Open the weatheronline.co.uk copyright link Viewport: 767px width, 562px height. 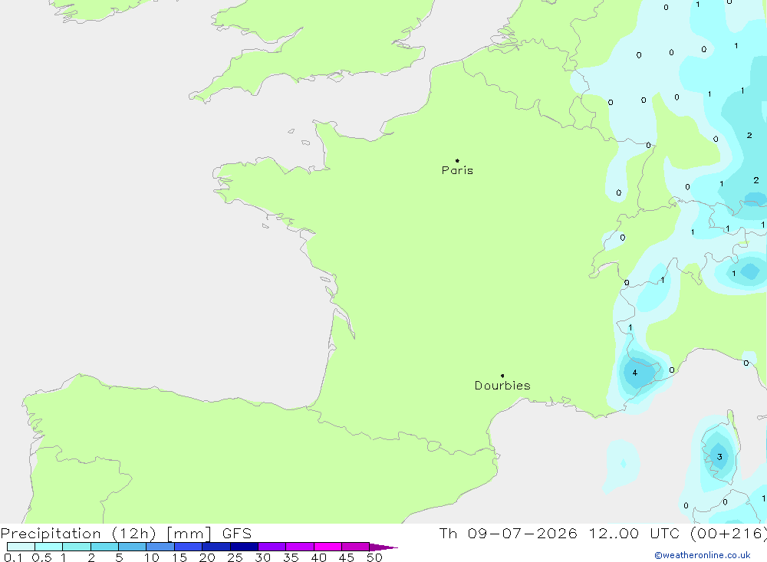pyautogui.click(x=703, y=555)
